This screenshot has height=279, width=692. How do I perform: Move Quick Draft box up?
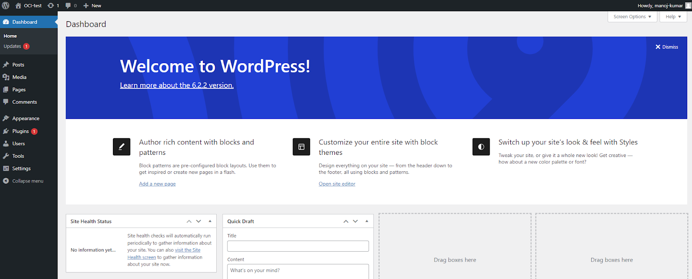(346, 221)
